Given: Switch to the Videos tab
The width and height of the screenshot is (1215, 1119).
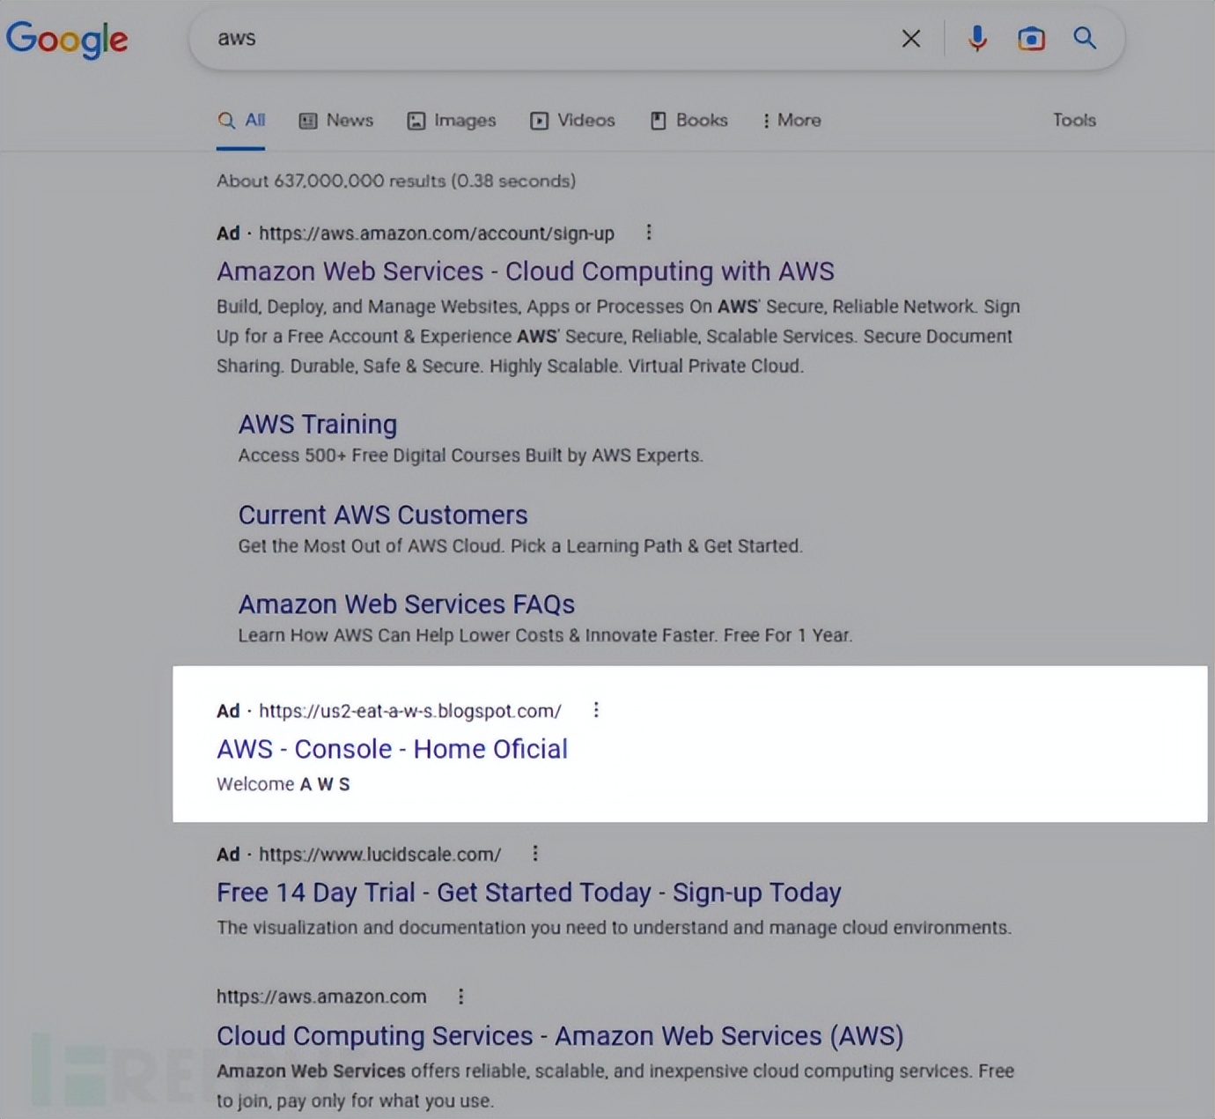Looking at the screenshot, I should pyautogui.click(x=572, y=121).
